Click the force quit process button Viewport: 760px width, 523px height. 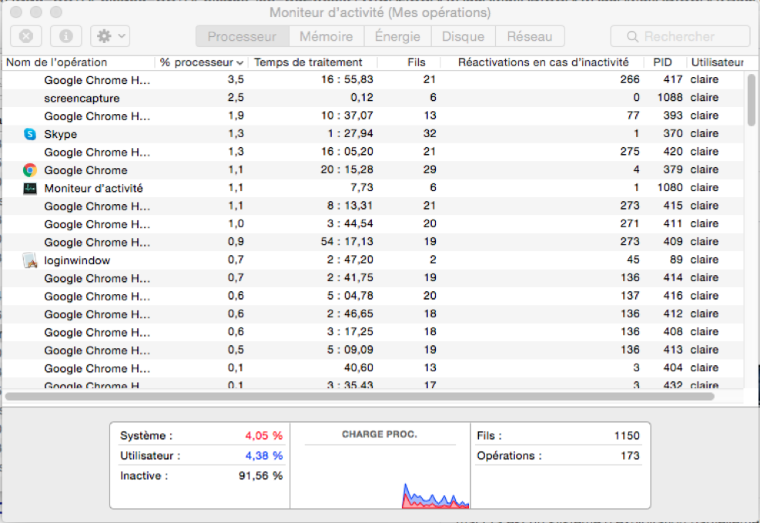(26, 36)
